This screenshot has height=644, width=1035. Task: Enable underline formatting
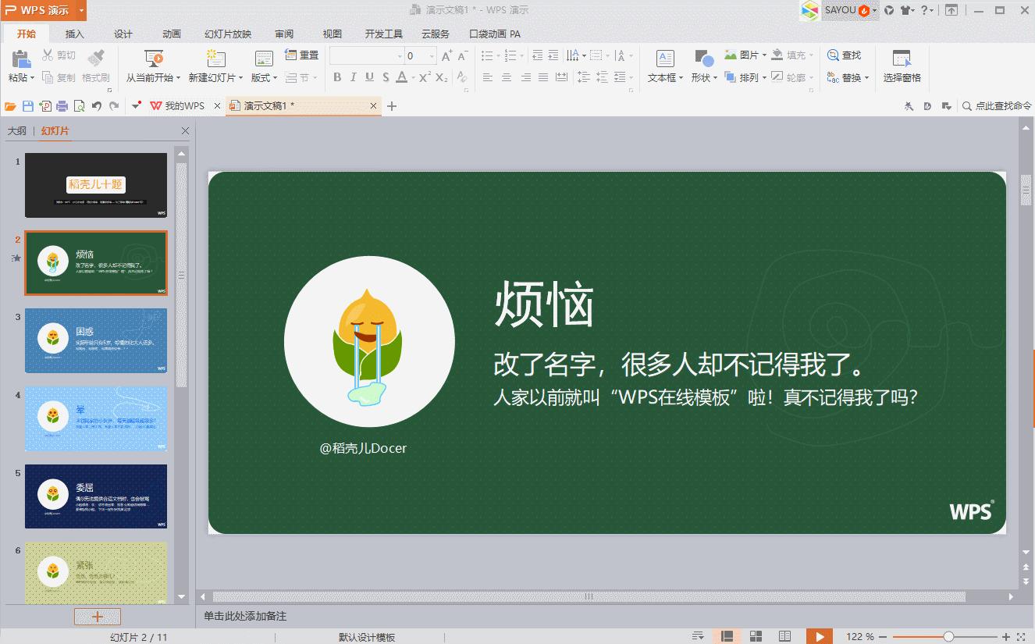tap(368, 77)
